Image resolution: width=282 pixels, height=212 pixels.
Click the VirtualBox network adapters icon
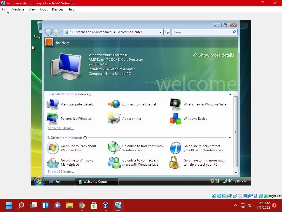[x=229, y=196]
